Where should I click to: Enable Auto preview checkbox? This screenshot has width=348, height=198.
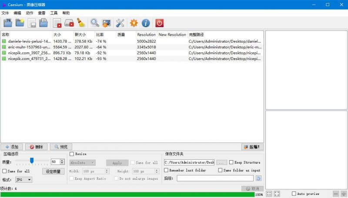pos(294,194)
